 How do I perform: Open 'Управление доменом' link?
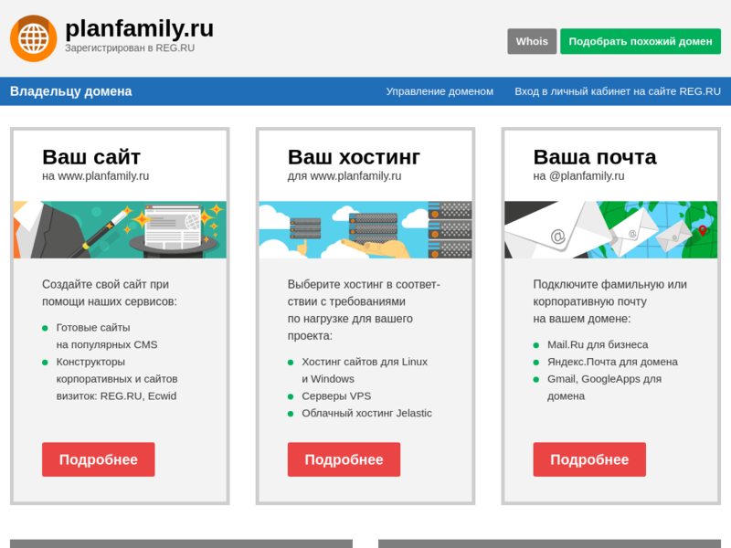coord(440,91)
